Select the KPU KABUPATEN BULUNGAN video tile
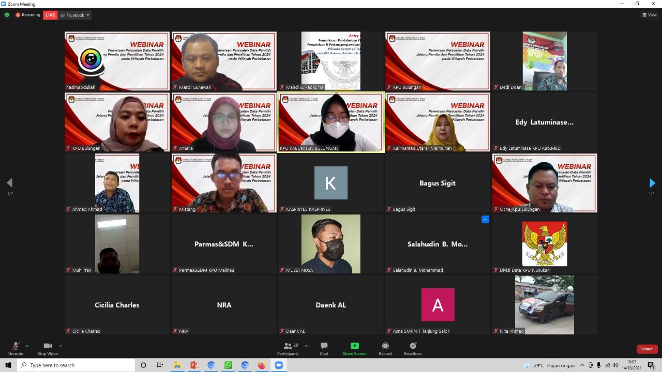This screenshot has width=662, height=372. click(331, 122)
